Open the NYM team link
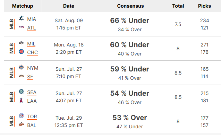The height and width of the screenshot is (137, 221). click(x=33, y=68)
